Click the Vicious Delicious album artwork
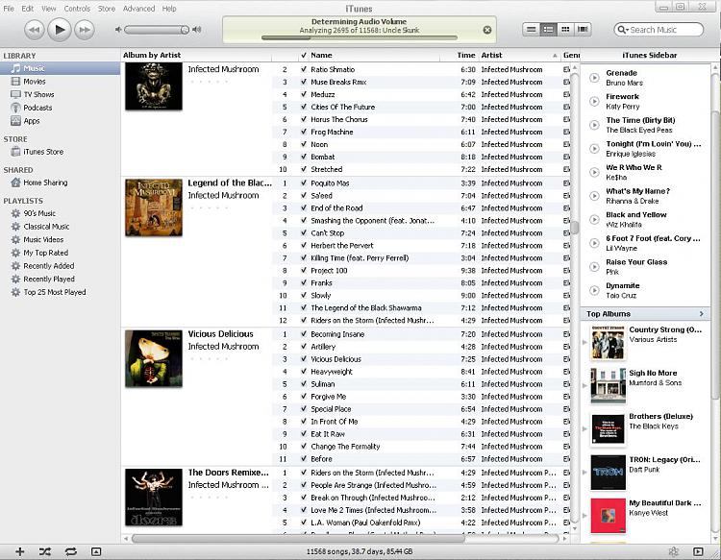 tap(154, 359)
